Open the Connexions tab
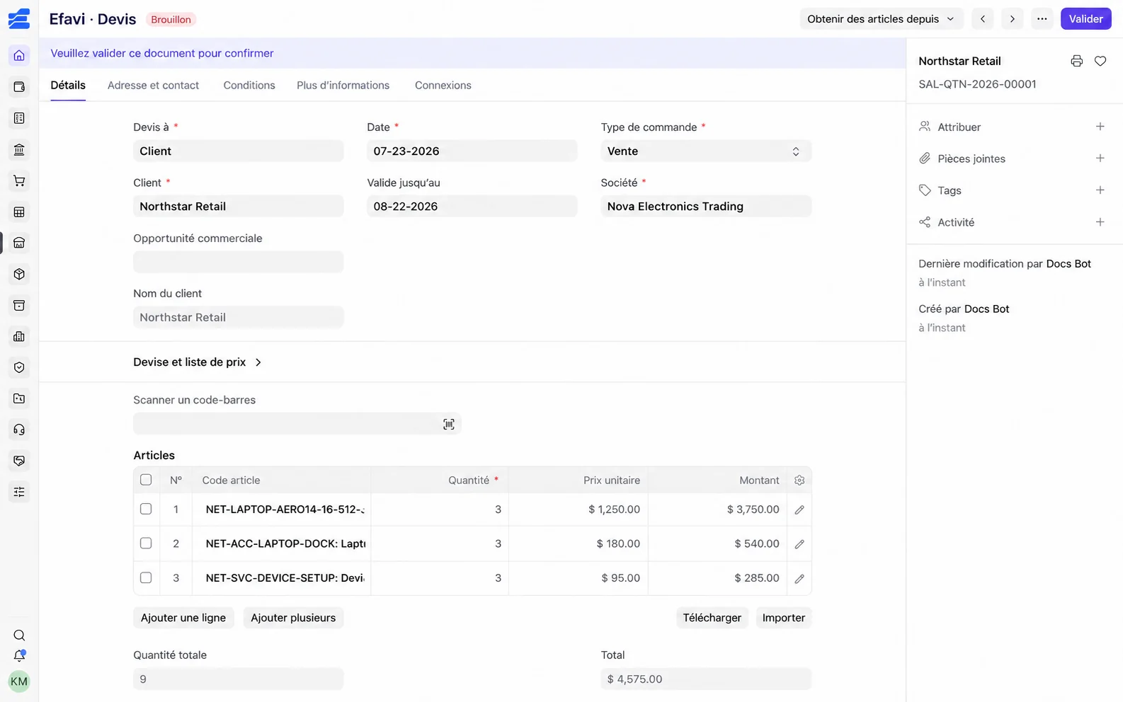Image resolution: width=1123 pixels, height=702 pixels. 443,85
